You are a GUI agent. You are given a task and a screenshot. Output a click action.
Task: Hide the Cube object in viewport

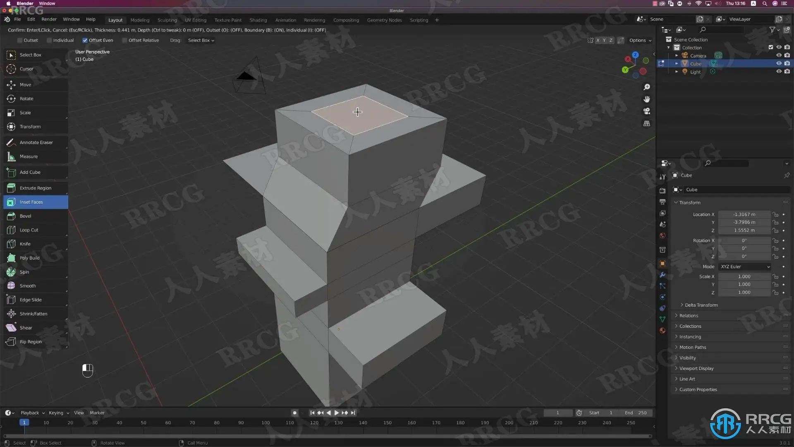coord(779,64)
